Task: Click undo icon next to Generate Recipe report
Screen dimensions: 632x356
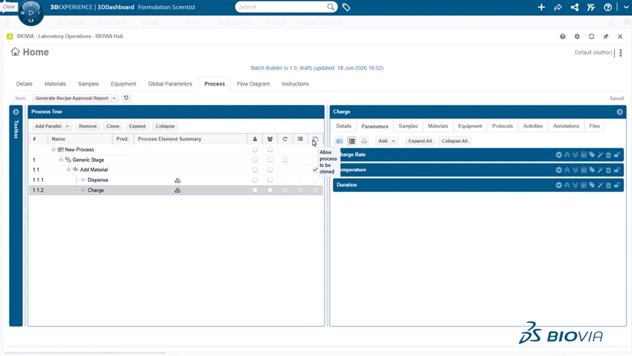Action: tap(126, 98)
